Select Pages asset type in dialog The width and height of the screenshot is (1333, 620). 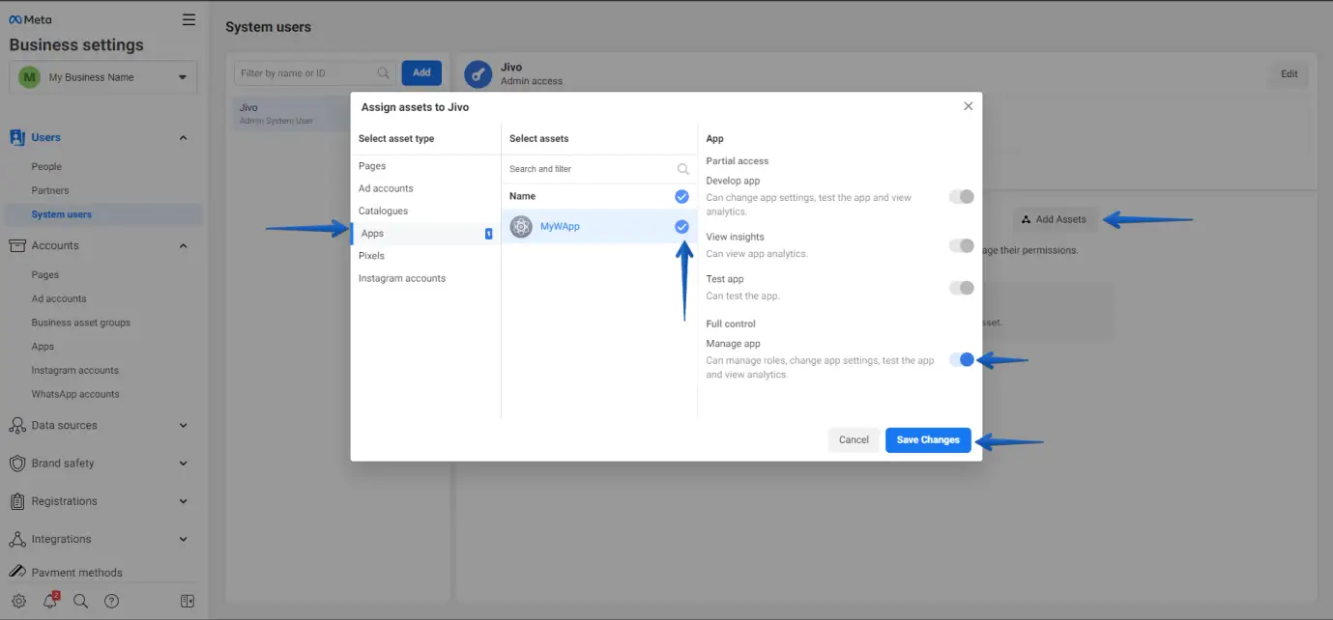(372, 166)
